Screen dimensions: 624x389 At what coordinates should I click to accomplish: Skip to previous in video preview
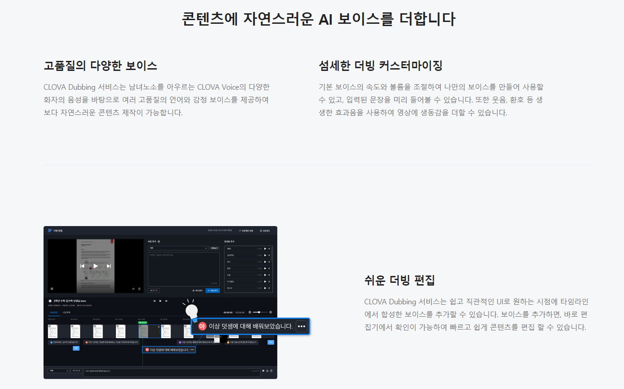click(82, 266)
